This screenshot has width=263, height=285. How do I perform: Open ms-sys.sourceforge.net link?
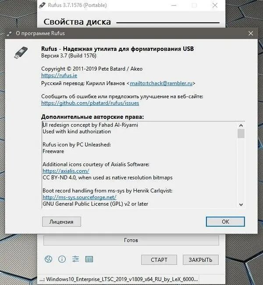point(79,197)
